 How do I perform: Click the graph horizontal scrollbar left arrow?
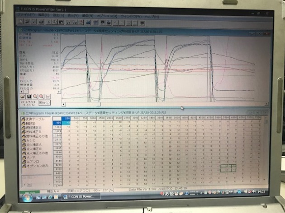63,104
